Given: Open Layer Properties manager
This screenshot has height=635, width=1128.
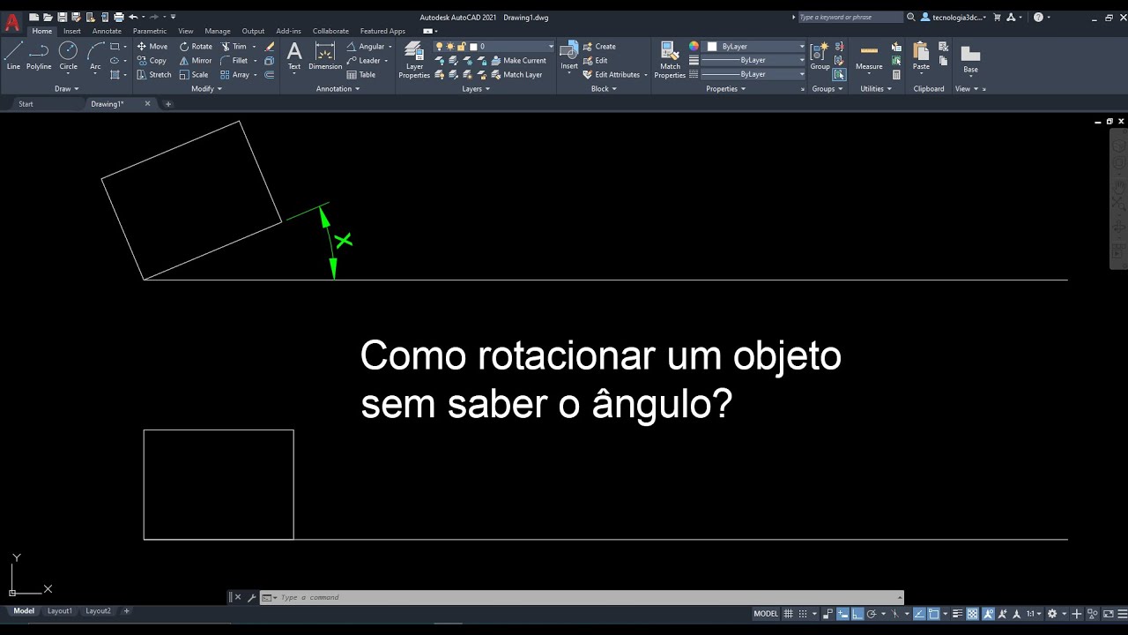Looking at the screenshot, I should tap(414, 60).
